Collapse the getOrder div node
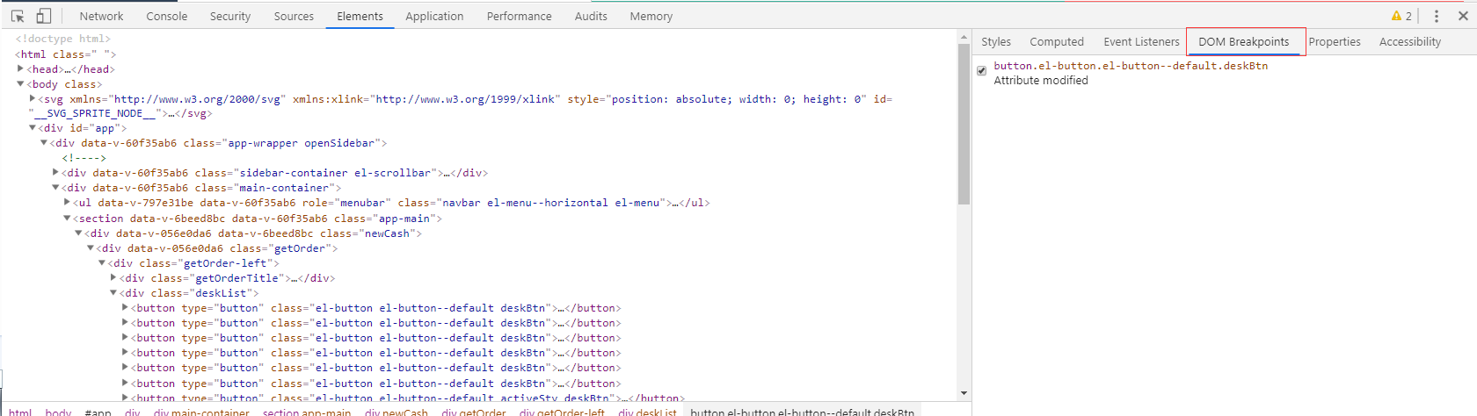Image resolution: width=1477 pixels, height=416 pixels. pos(90,247)
